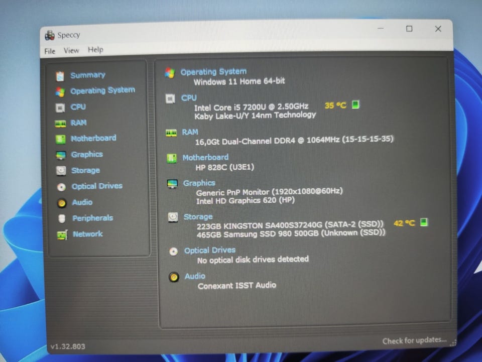Select the RAM stick icon in sidebar
Viewport: 482px width, 362px height.
60,124
